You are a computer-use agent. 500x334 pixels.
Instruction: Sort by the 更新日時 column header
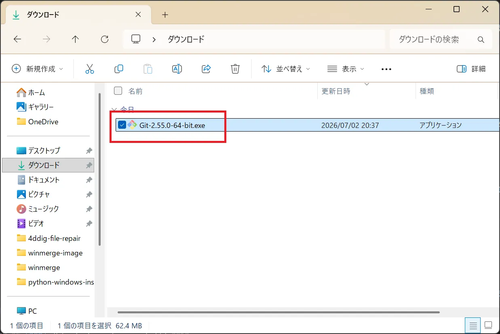click(336, 91)
